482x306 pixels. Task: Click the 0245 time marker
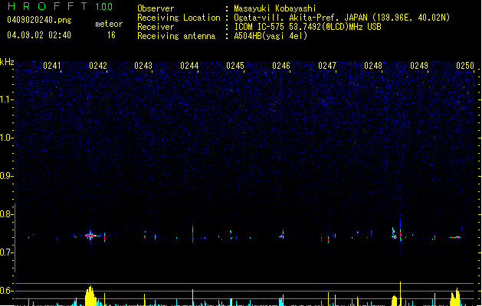(235, 66)
